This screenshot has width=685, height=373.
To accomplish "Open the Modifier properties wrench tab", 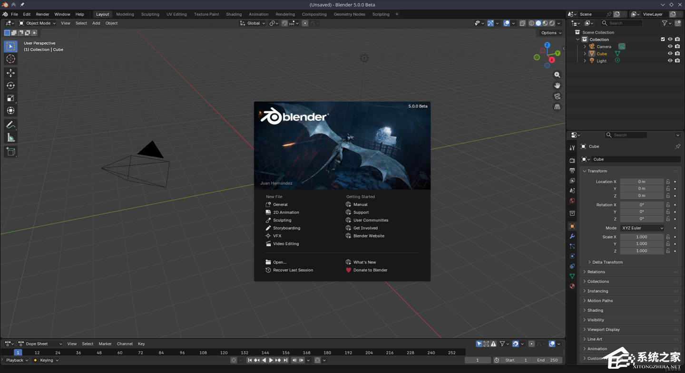I will pos(572,236).
